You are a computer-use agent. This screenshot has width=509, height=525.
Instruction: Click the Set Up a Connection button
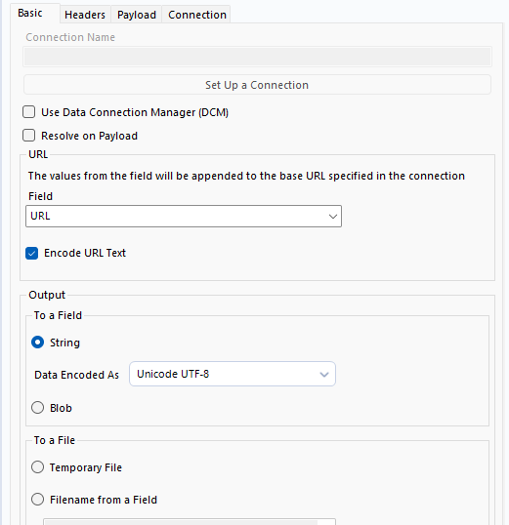(257, 85)
